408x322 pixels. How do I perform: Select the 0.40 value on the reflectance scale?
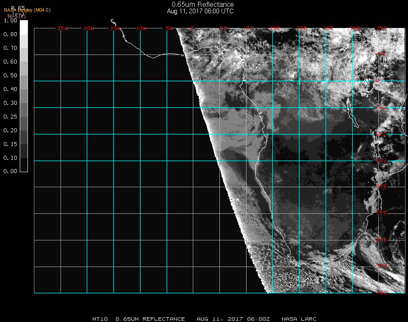[x=10, y=89]
